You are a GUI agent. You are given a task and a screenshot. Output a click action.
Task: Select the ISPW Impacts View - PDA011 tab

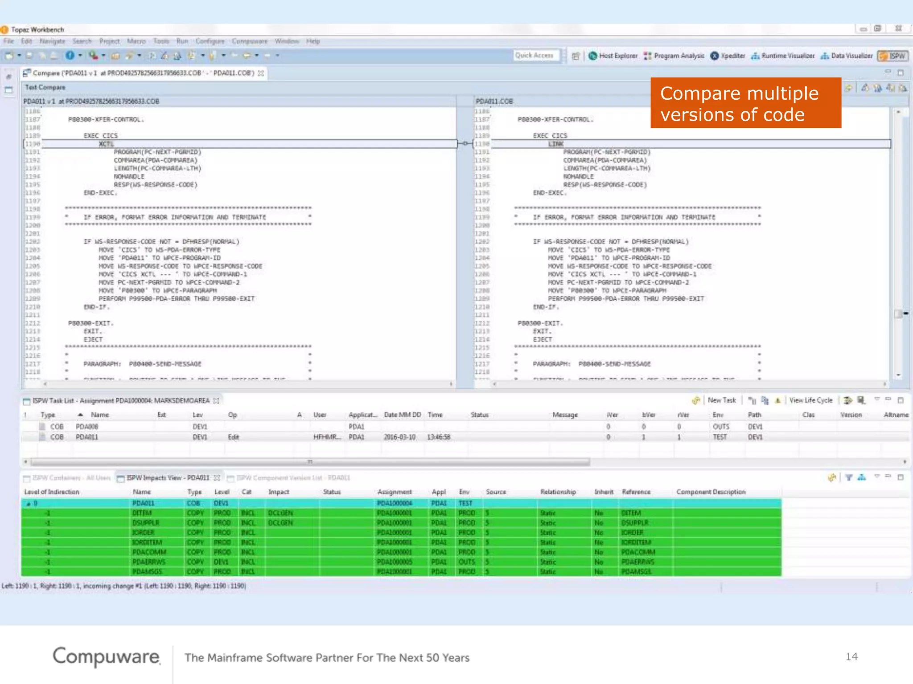point(168,478)
